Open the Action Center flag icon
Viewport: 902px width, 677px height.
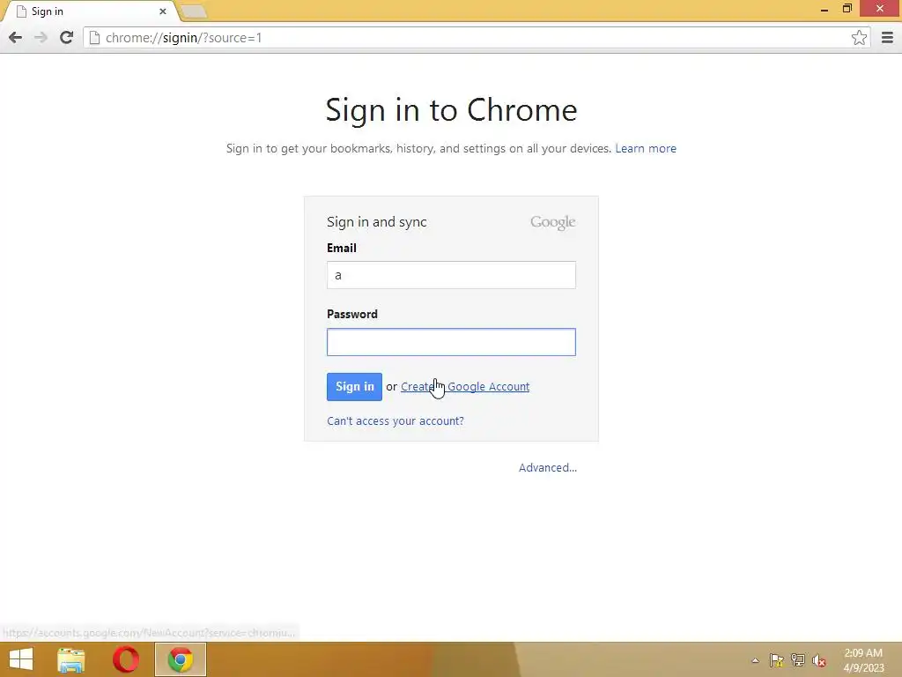(x=777, y=660)
